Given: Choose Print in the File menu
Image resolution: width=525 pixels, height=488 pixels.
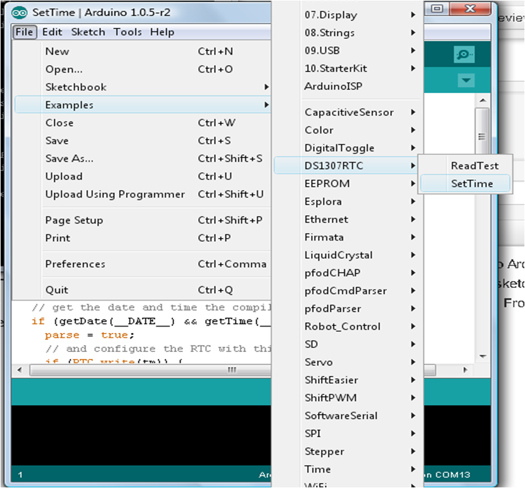Looking at the screenshot, I should 142,238.
